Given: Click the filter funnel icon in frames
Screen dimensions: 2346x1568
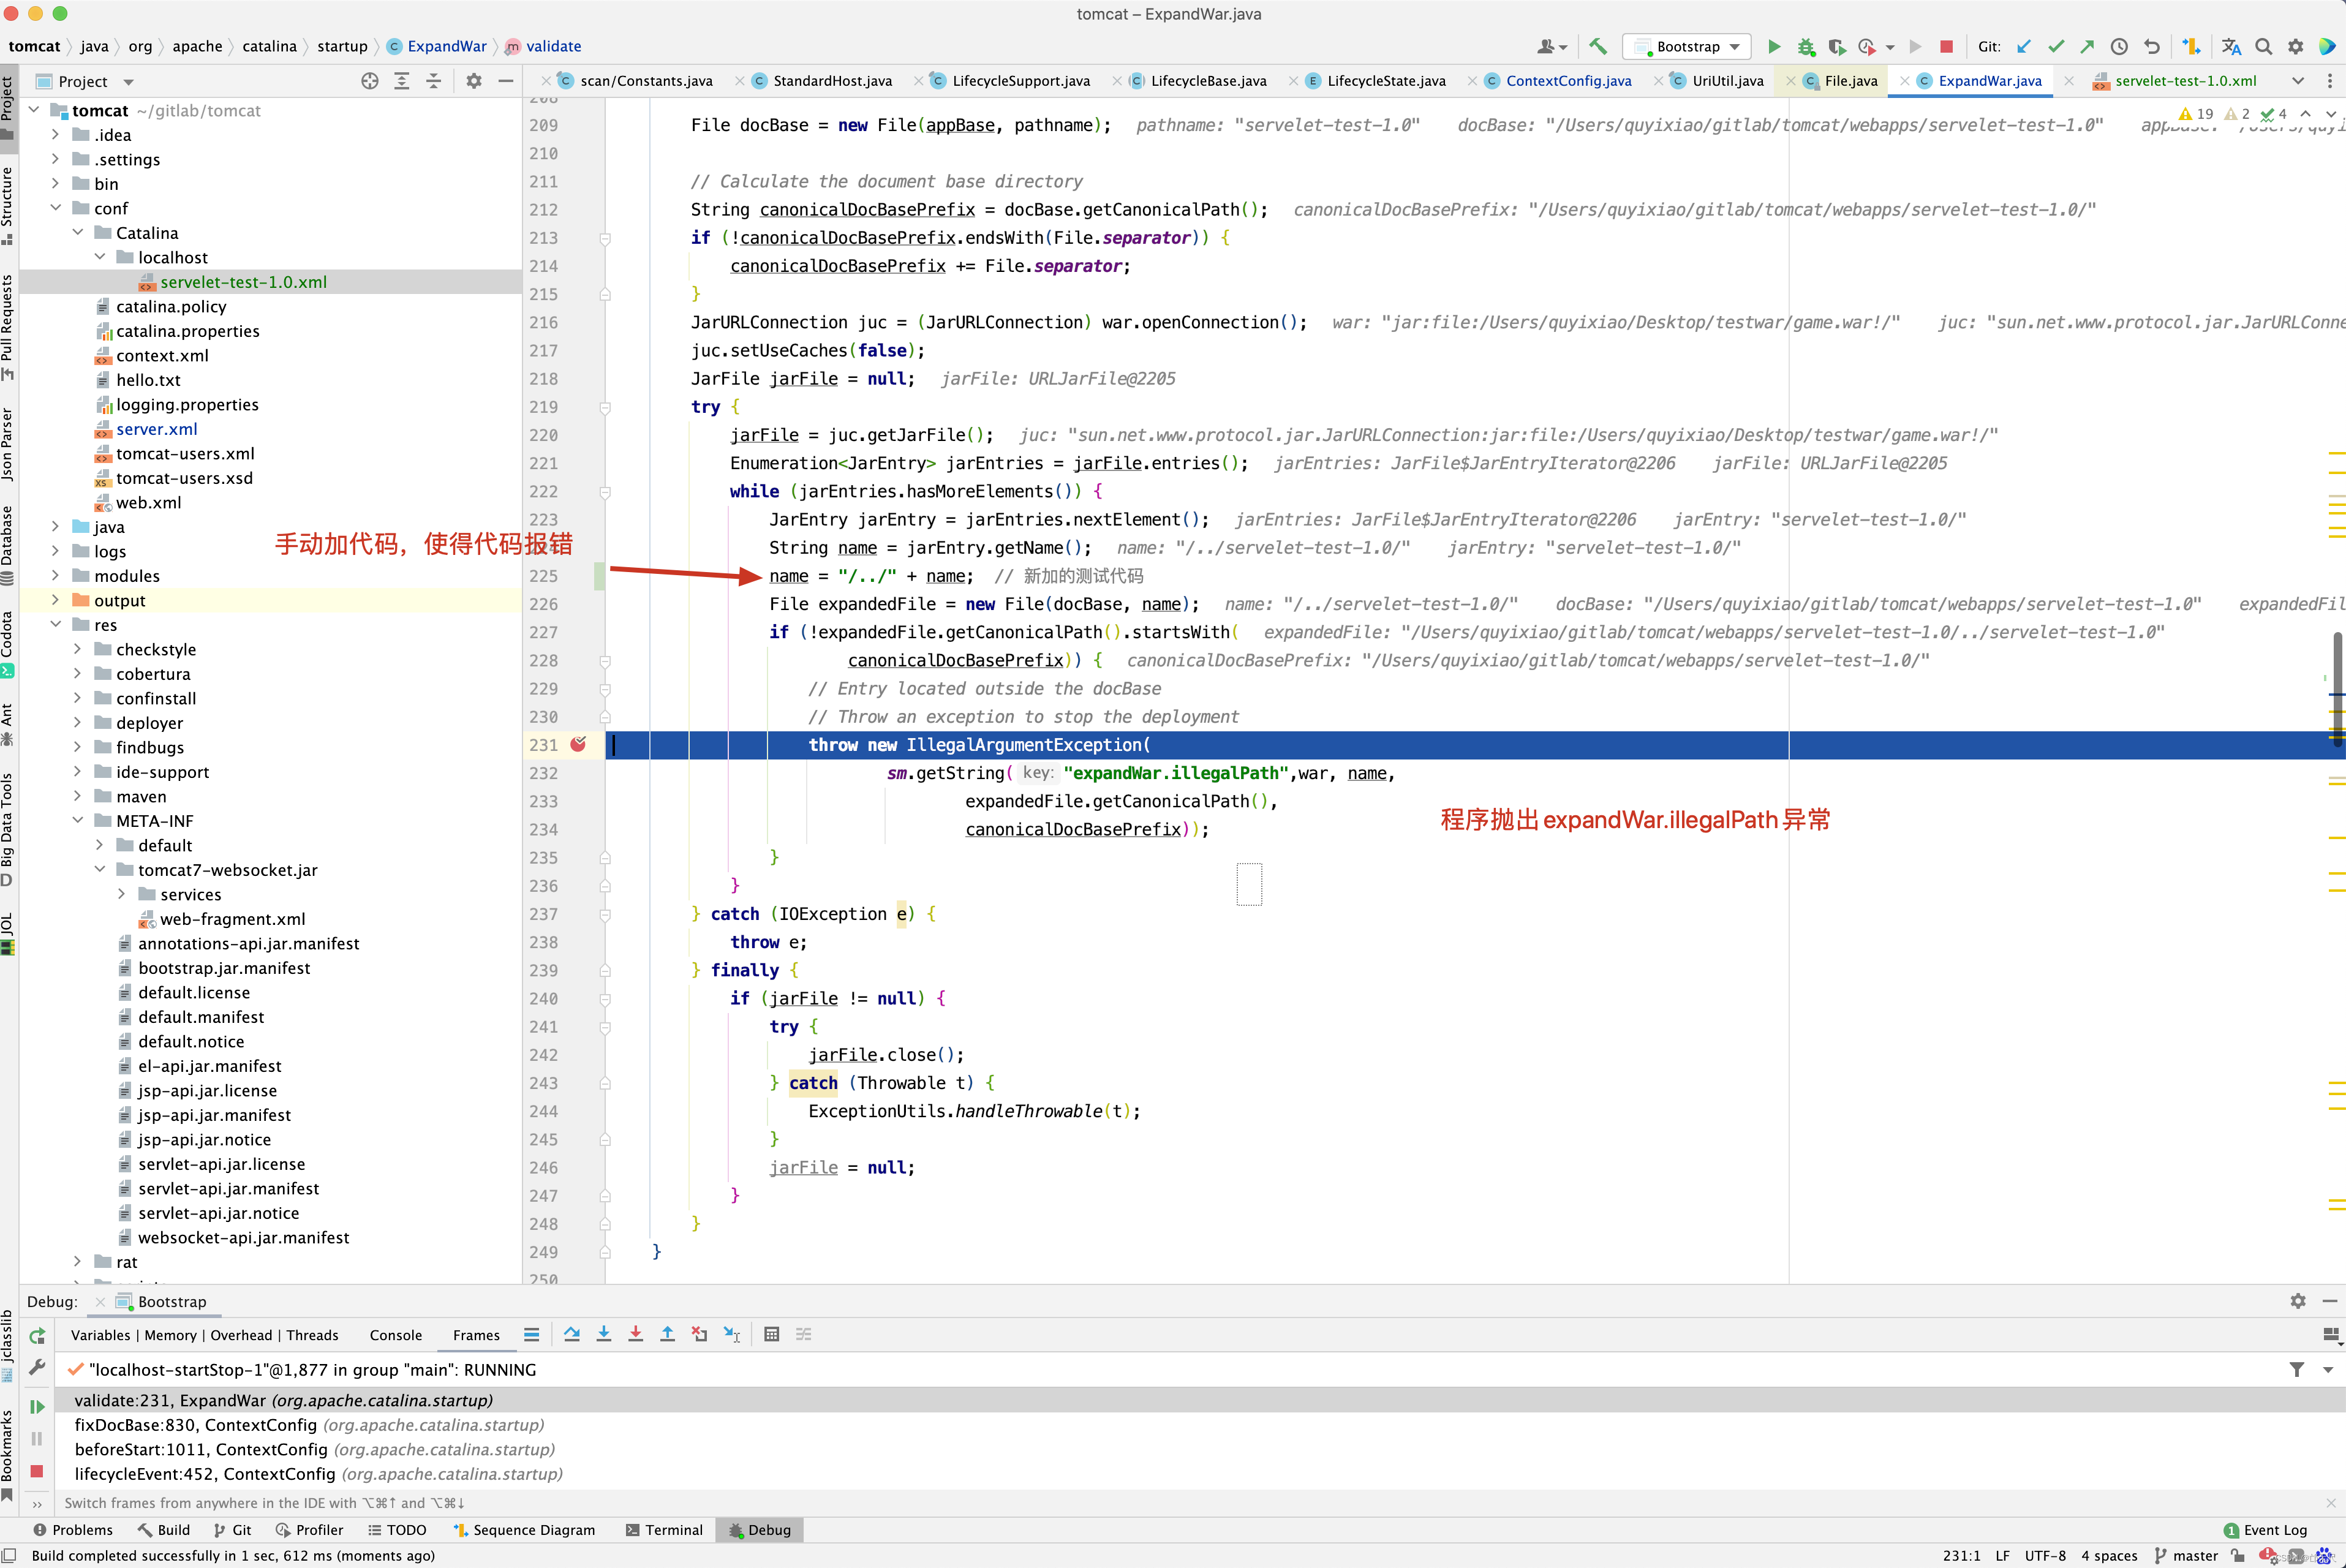Looking at the screenshot, I should pyautogui.click(x=2297, y=1369).
